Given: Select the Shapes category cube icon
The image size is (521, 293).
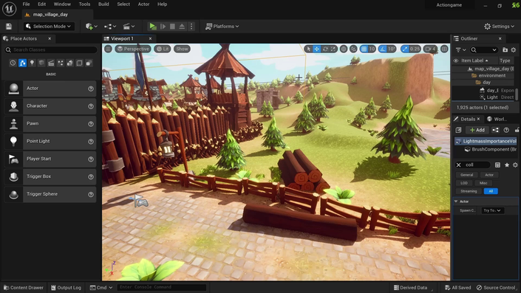Looking at the screenshot, I should click(41, 63).
